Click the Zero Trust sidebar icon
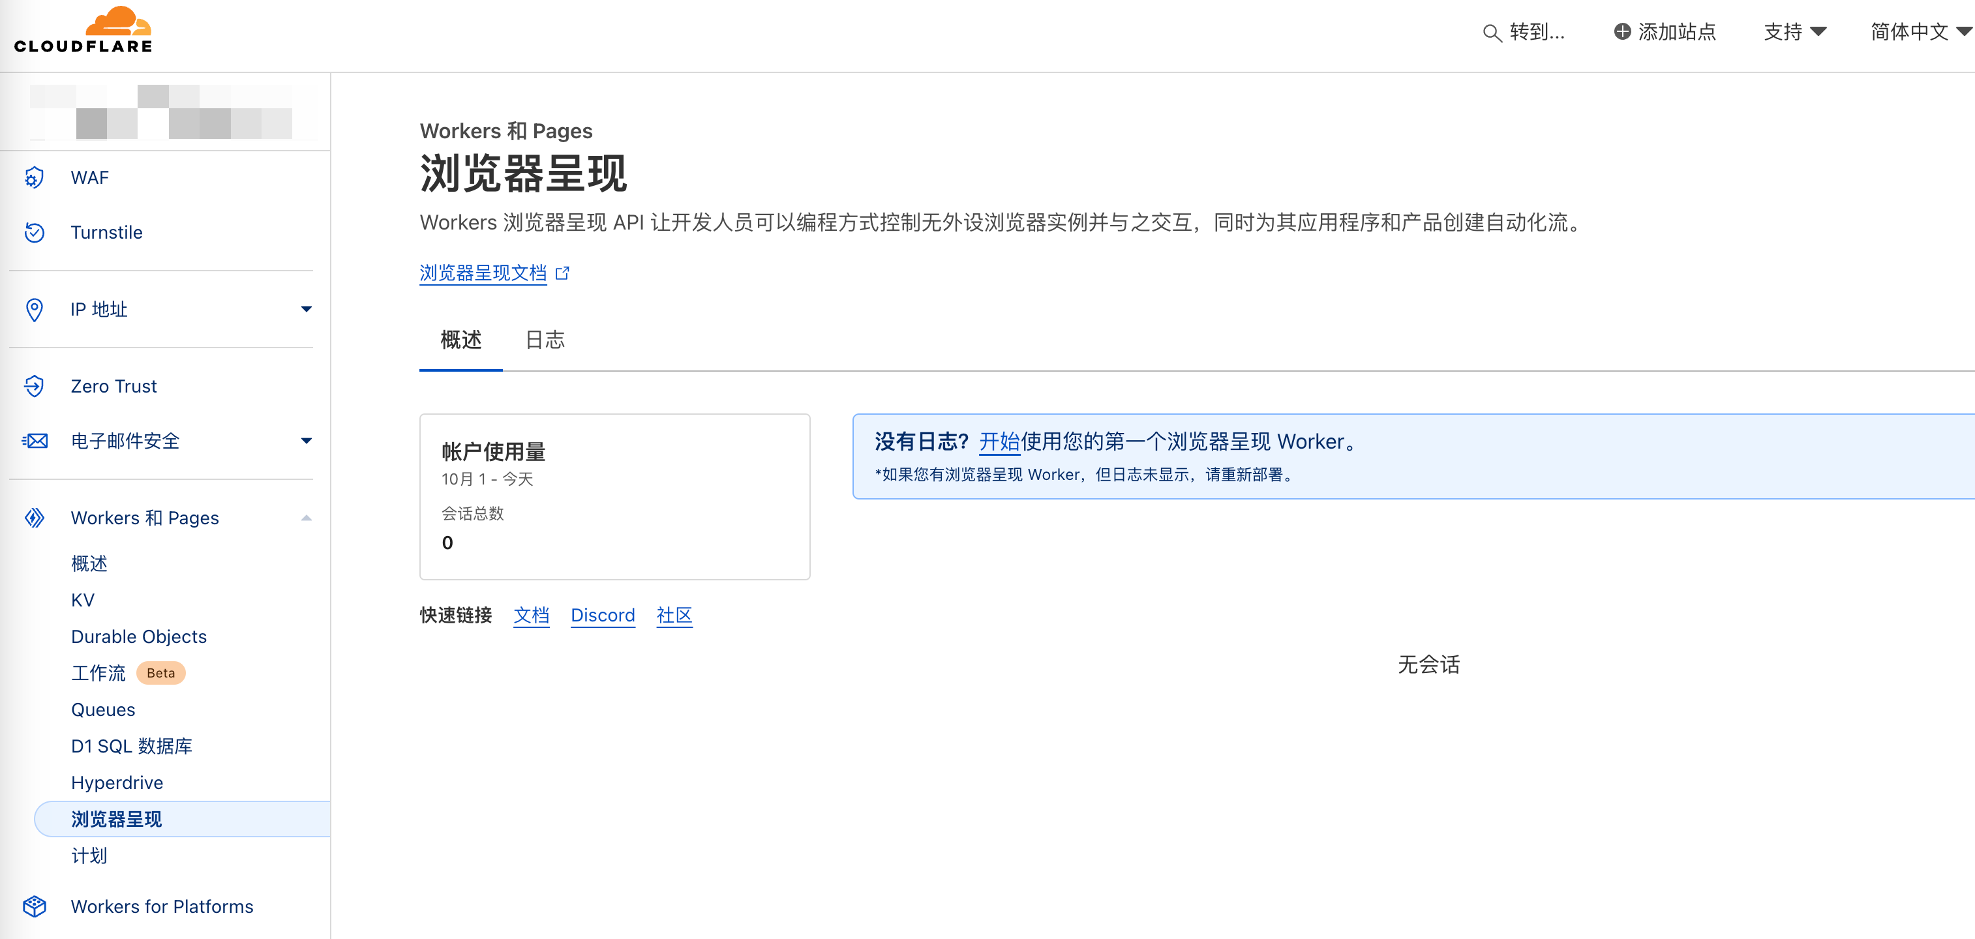Screen dimensions: 1975x939 point(35,385)
